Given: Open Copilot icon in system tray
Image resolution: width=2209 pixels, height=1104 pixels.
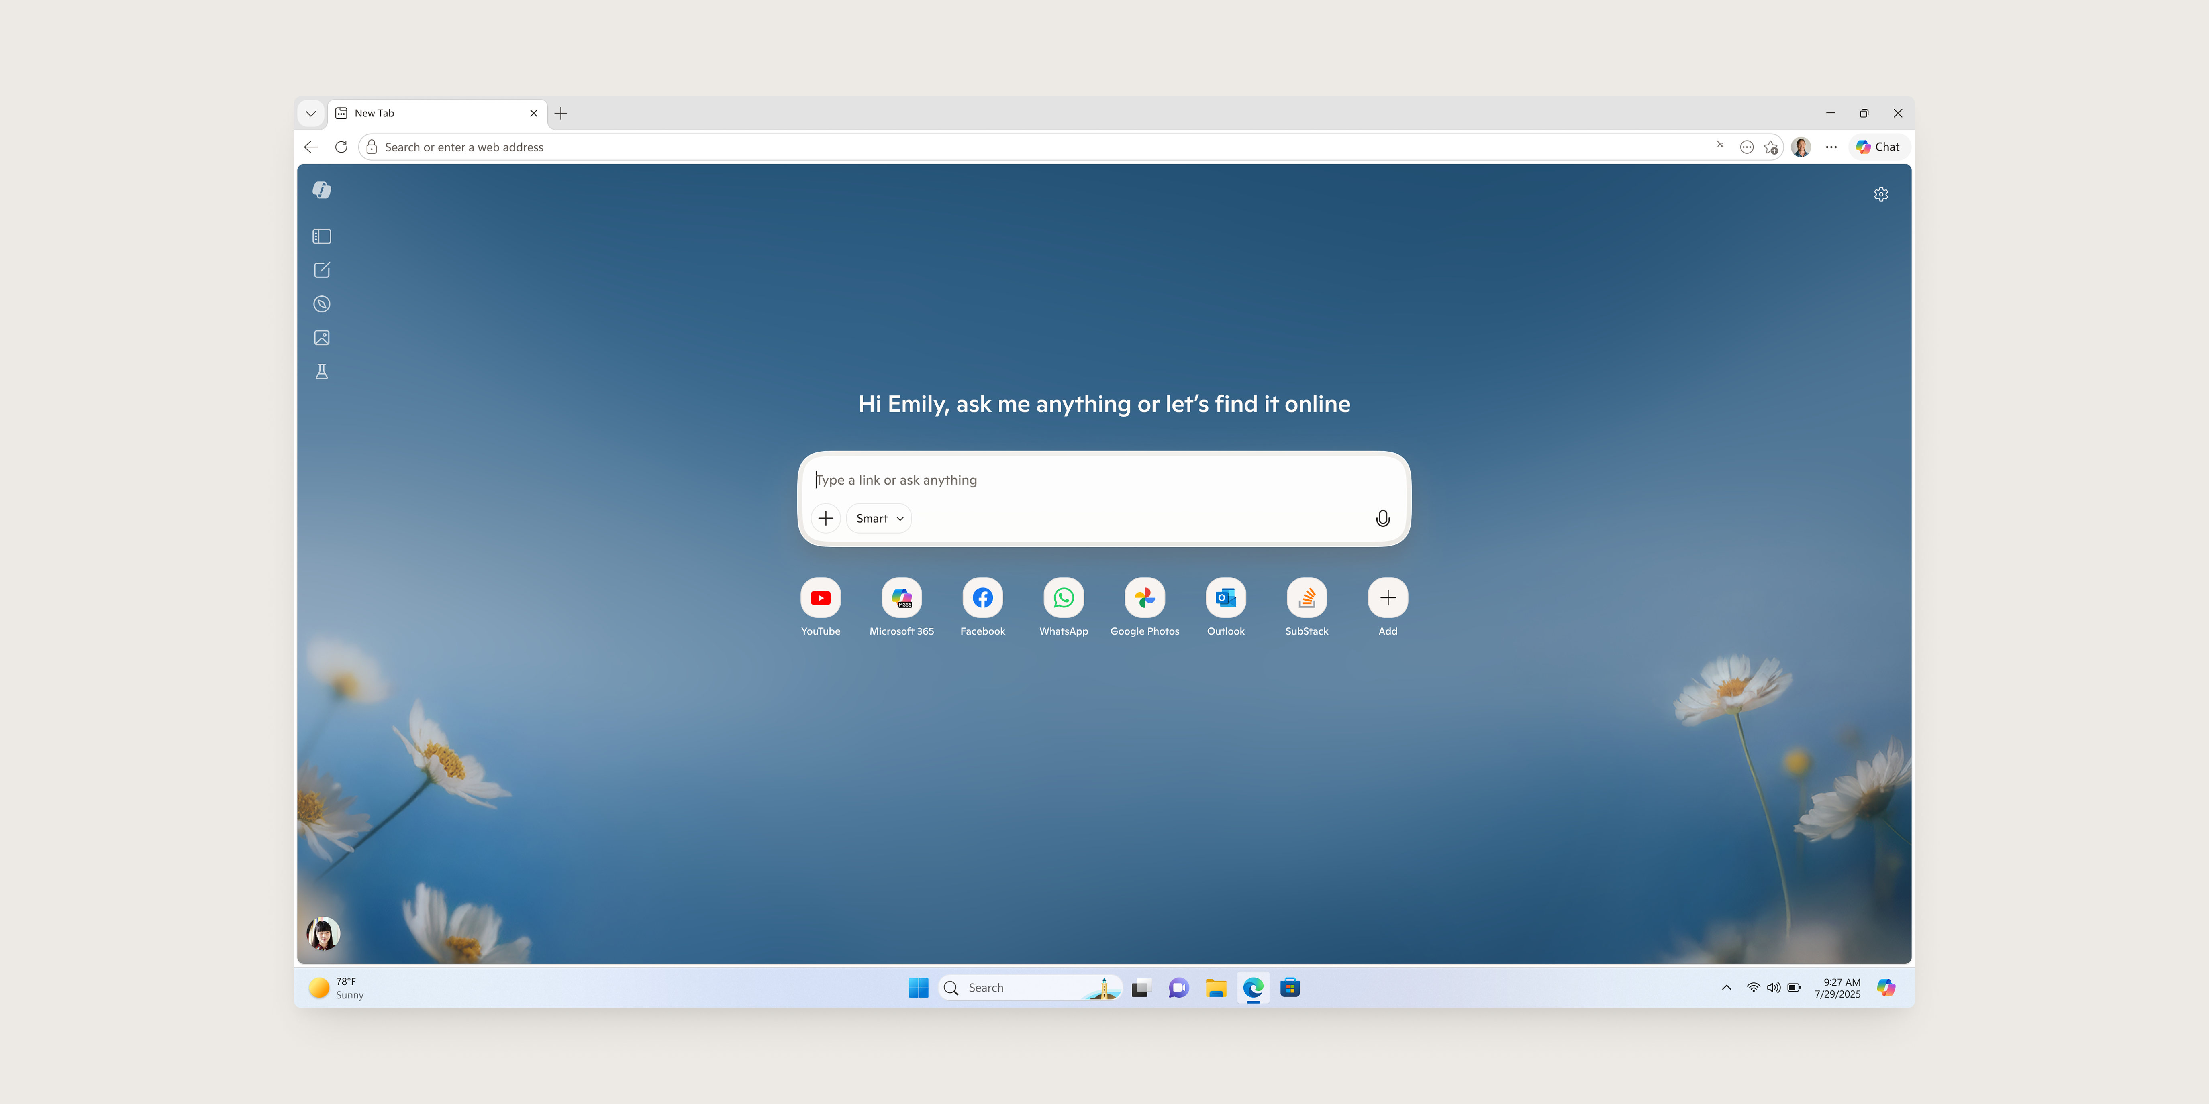Looking at the screenshot, I should tap(1886, 988).
